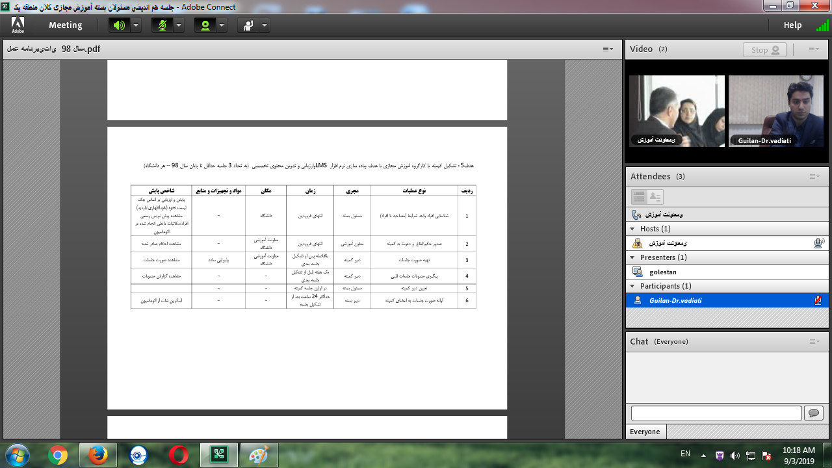Switch to attendee status view icon

pyautogui.click(x=655, y=196)
